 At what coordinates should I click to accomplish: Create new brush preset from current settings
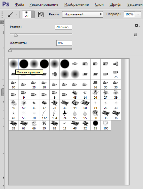pyautogui.click(x=135, y=35)
